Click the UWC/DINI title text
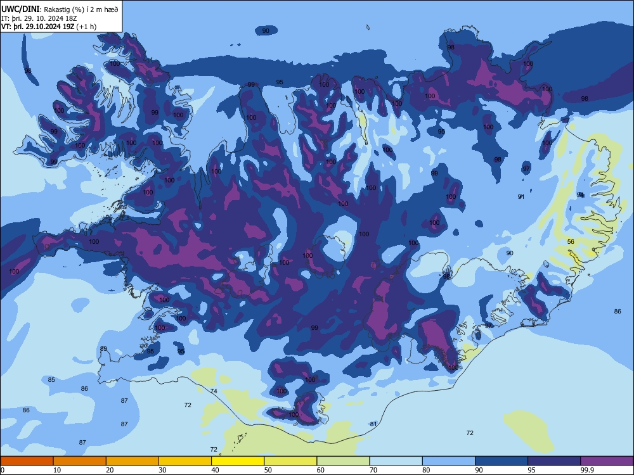Image resolution: width=634 pixels, height=475 pixels. point(21,9)
